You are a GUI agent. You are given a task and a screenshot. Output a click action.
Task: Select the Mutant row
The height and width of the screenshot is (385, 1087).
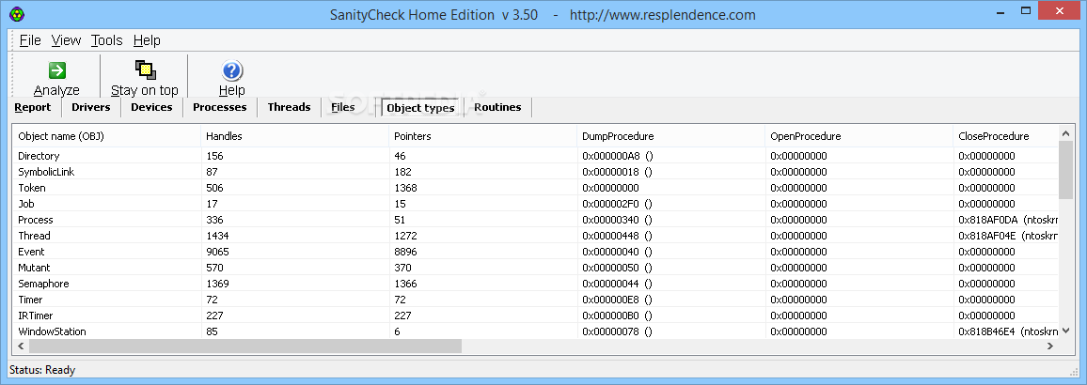[x=536, y=268]
